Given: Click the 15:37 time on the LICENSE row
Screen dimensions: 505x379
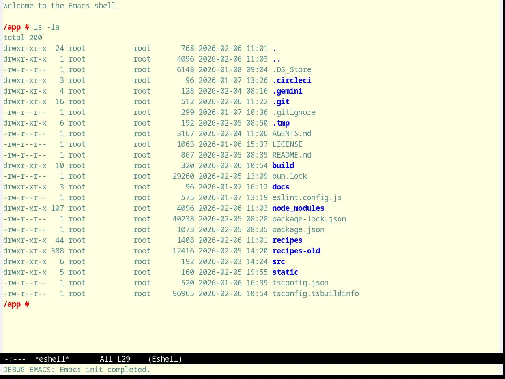Looking at the screenshot, I should coord(257,144).
